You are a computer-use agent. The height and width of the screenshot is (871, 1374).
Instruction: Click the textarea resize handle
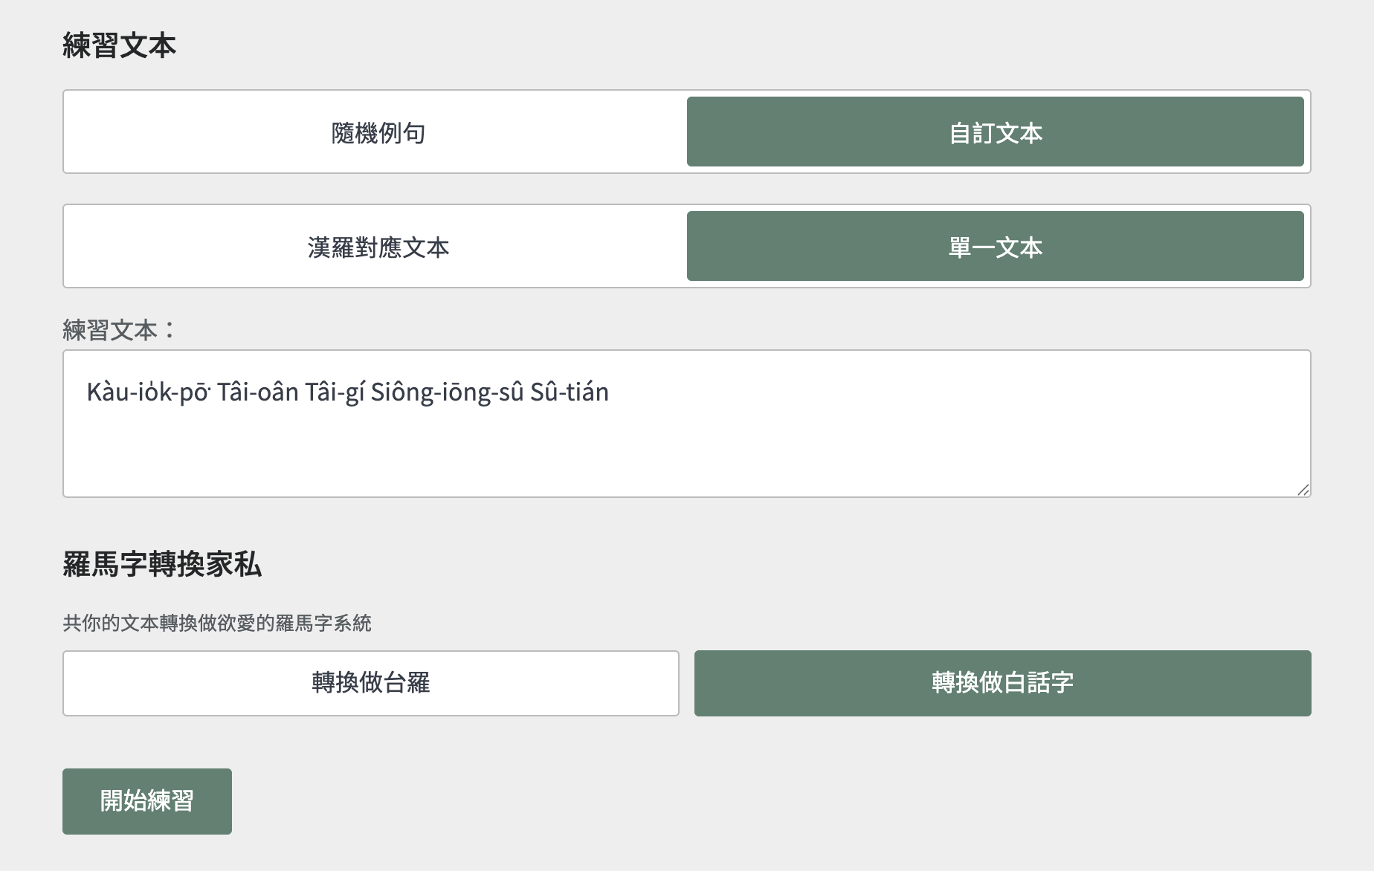pyautogui.click(x=1303, y=490)
